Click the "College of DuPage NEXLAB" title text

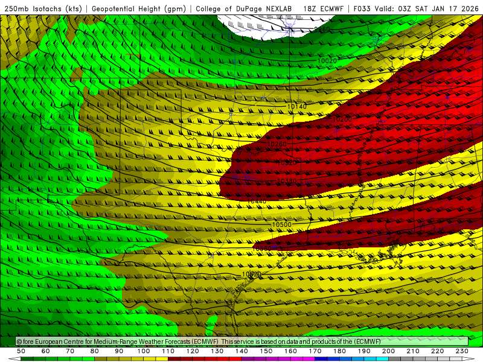(244, 8)
